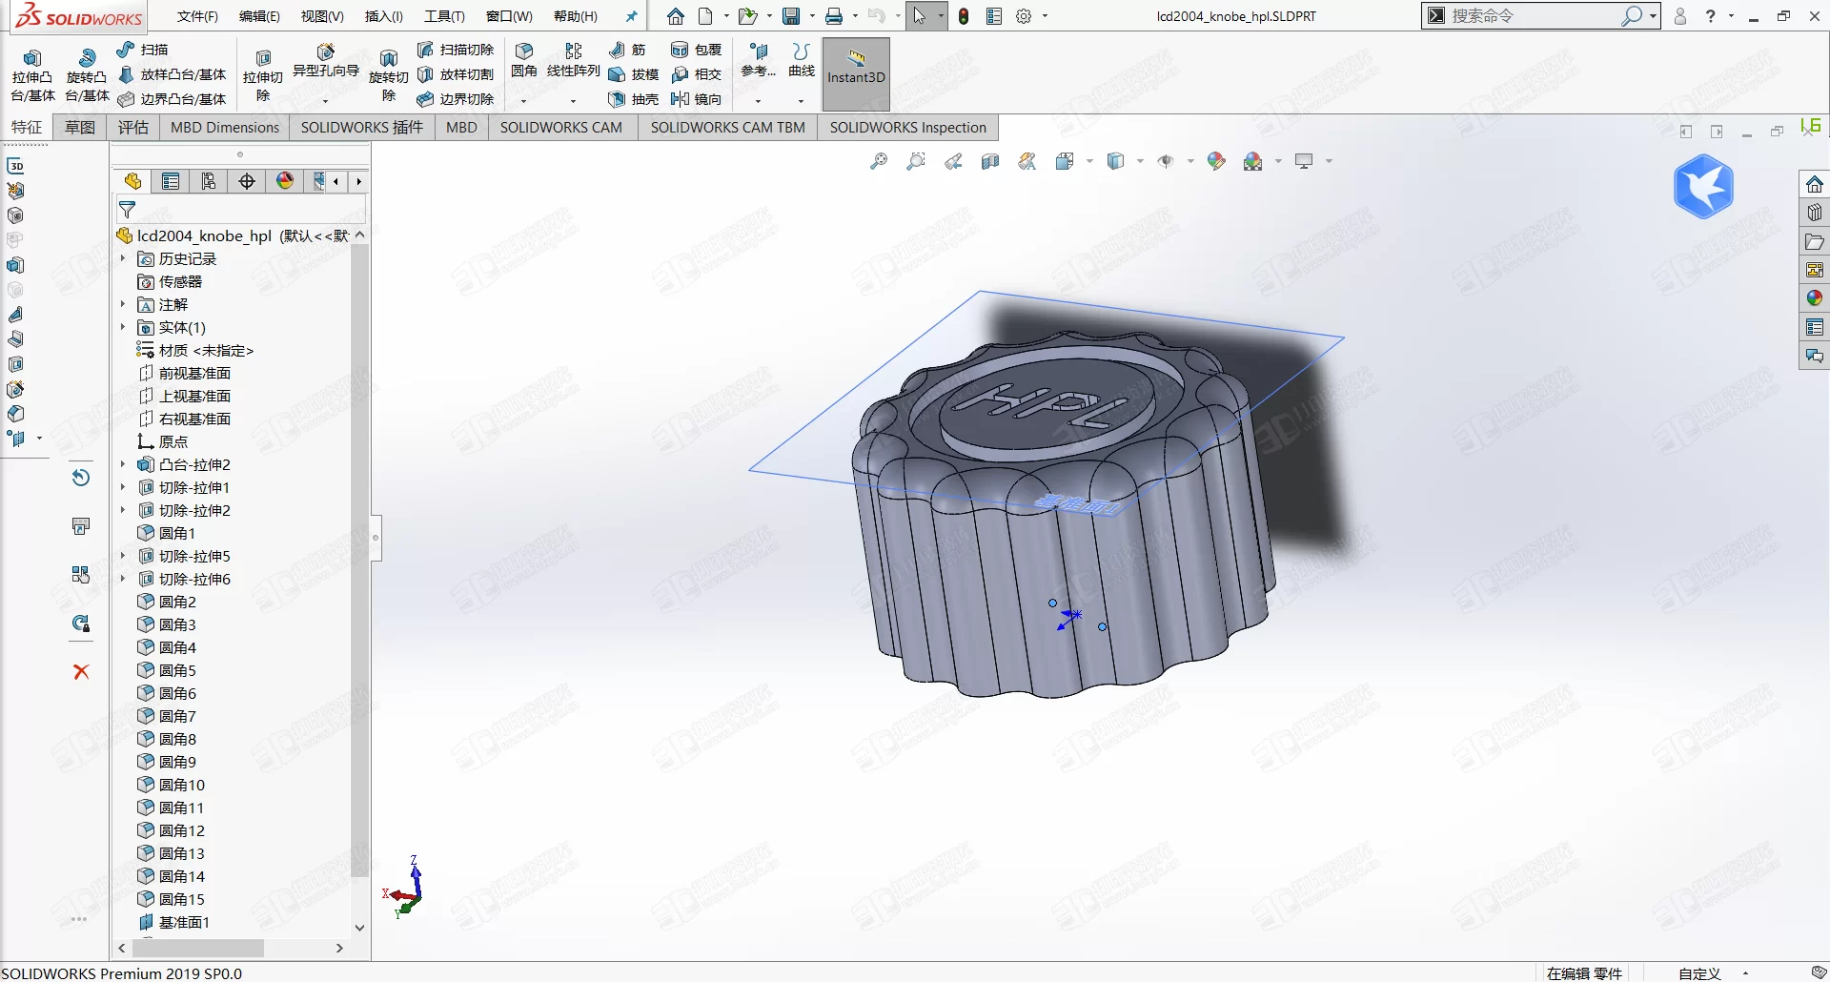Select Swept Cut (扫描切除)
The image size is (1830, 982).
pos(456,50)
